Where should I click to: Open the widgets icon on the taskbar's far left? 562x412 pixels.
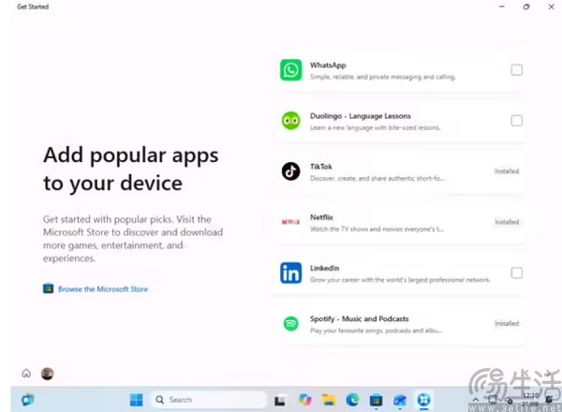point(27,400)
